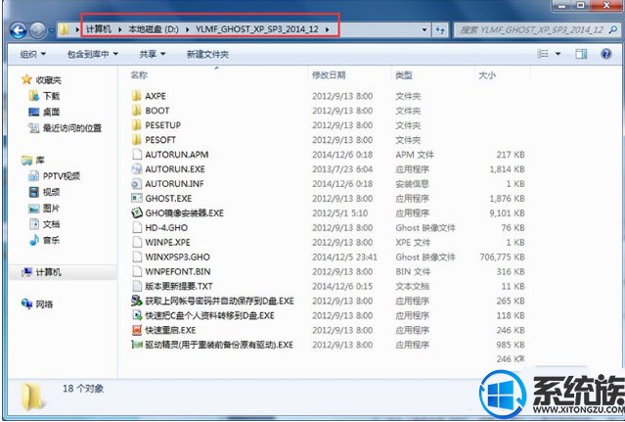Expand the arrow after 计算机 breadcrumb
The width and height of the screenshot is (625, 422).
(x=120, y=29)
